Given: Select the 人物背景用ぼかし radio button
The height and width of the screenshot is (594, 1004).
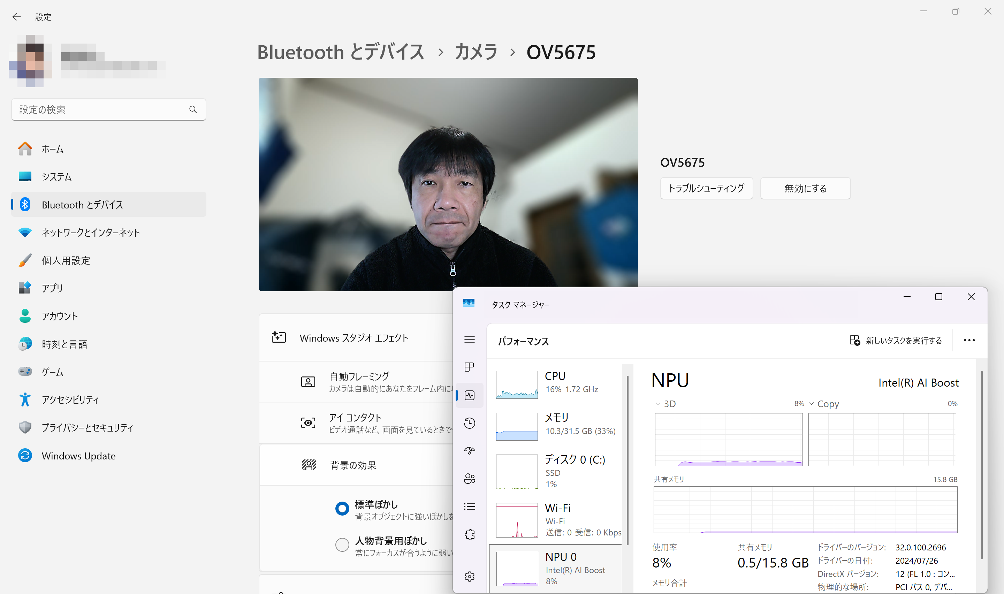Looking at the screenshot, I should (x=342, y=545).
